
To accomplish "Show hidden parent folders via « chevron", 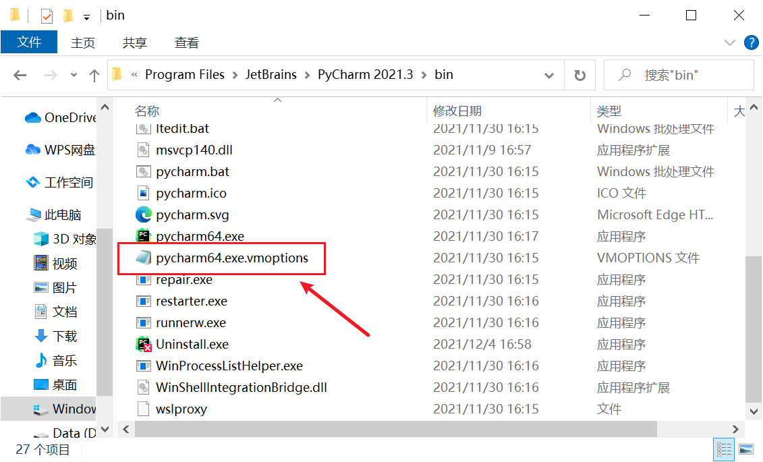I will (134, 75).
